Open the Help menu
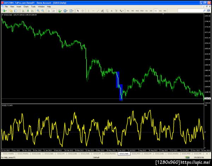 (49, 6)
